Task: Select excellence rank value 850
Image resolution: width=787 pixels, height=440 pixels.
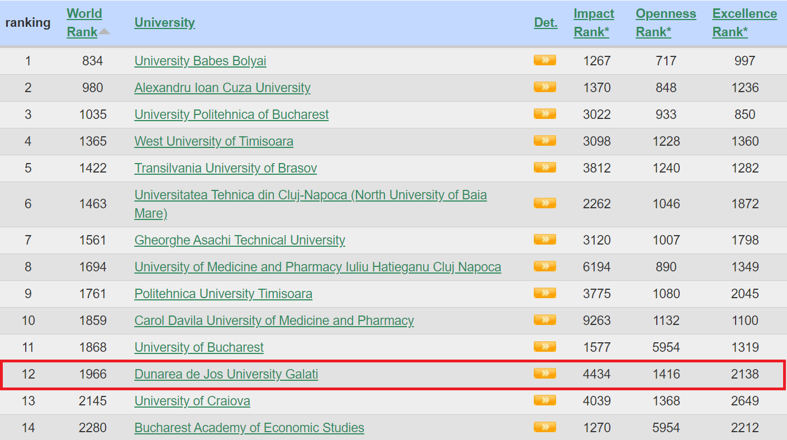Action: [745, 114]
